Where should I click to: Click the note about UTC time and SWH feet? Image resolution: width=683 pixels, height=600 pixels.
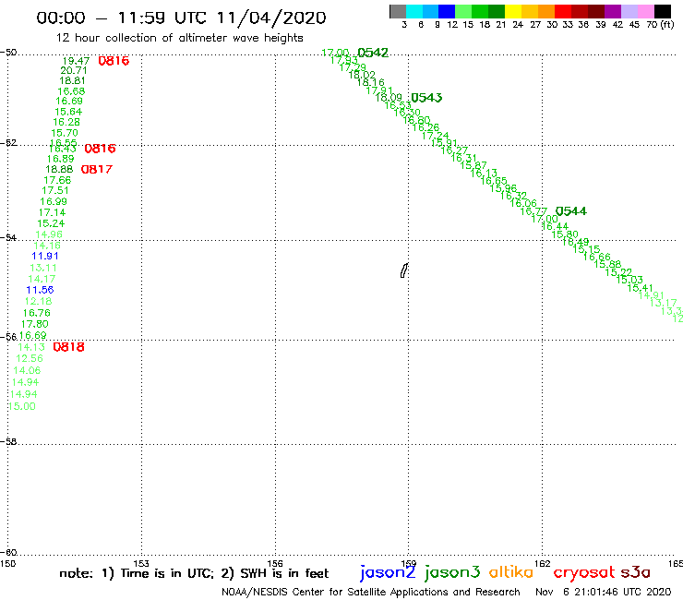pos(194,573)
